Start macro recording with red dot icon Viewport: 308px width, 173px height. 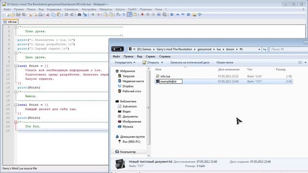[142, 14]
